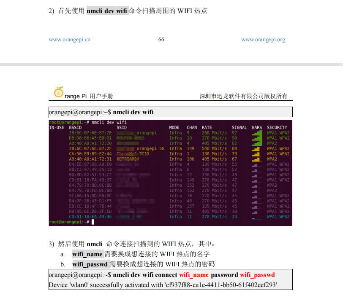Click the channel value 157
The image size is (343, 298).
pos(191,206)
